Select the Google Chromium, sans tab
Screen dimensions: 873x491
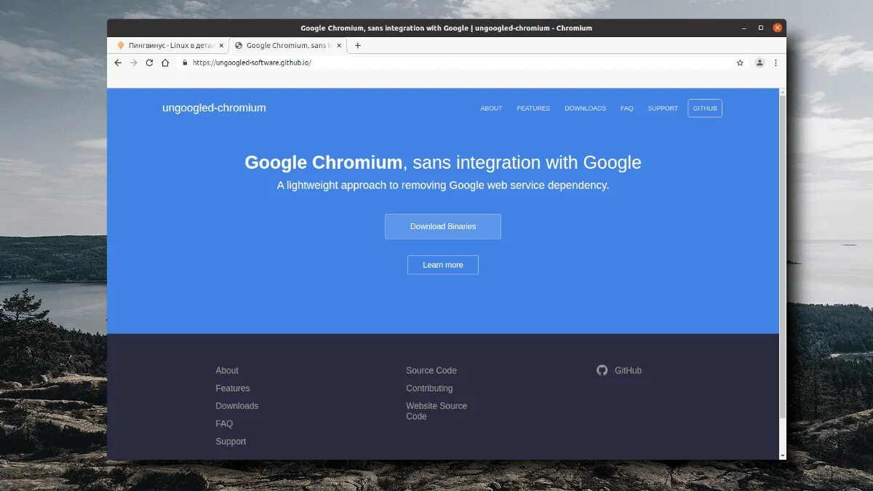tap(287, 45)
